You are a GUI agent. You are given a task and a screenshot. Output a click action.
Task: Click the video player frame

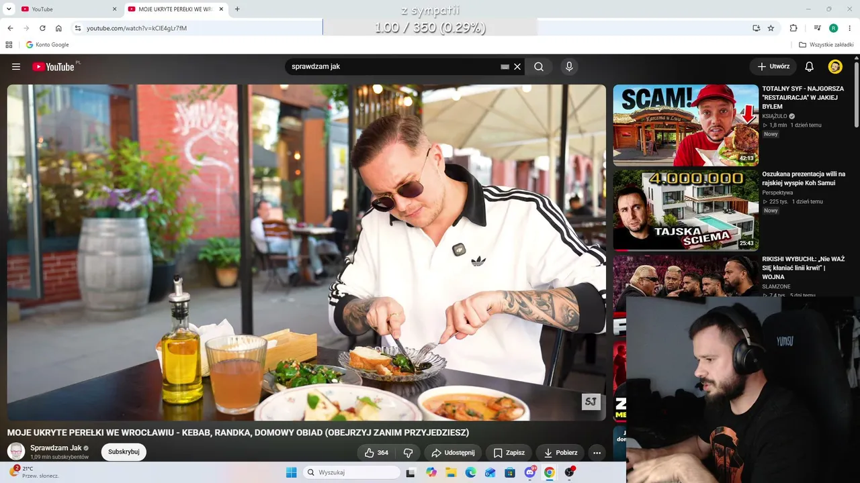306,252
